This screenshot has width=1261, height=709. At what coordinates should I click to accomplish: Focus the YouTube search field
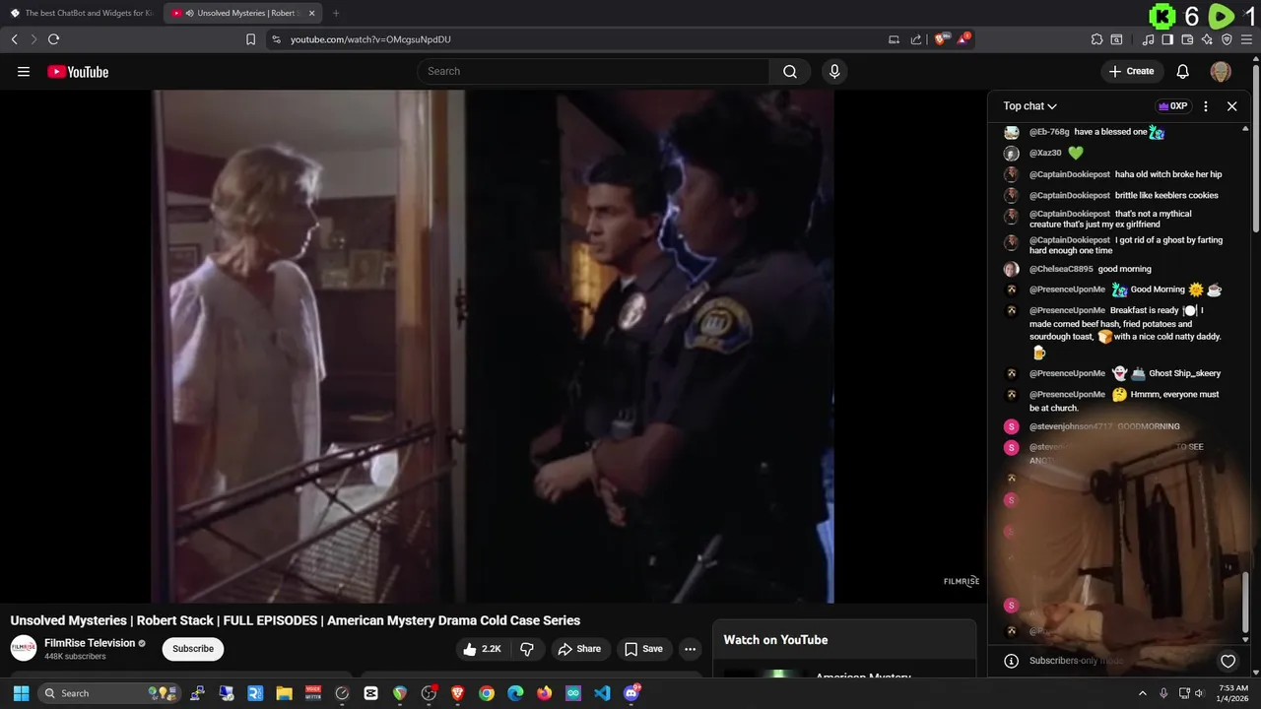[593, 71]
